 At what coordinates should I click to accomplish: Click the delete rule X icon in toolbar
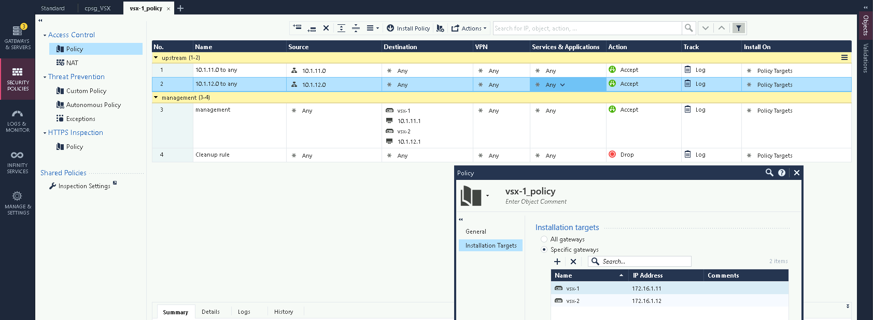(326, 28)
